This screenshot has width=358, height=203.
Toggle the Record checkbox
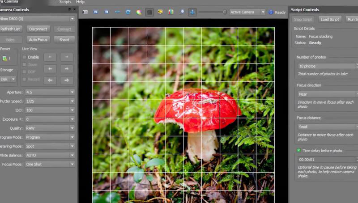[x=24, y=79]
